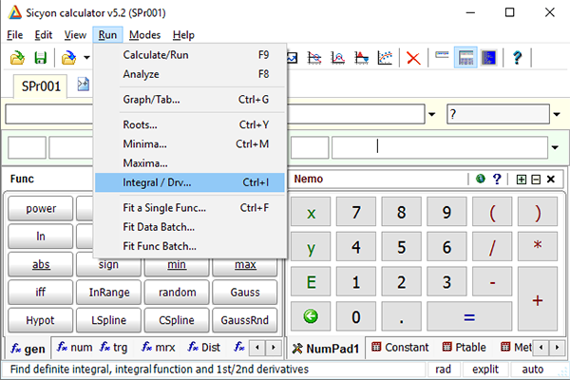Screen dimensions: 570x380
Task: Click the plus operator key
Action: coord(538,299)
